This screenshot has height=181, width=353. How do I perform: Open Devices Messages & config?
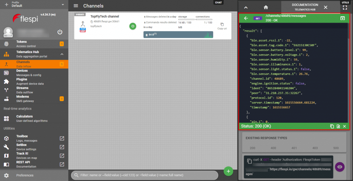pyautogui.click(x=34, y=73)
